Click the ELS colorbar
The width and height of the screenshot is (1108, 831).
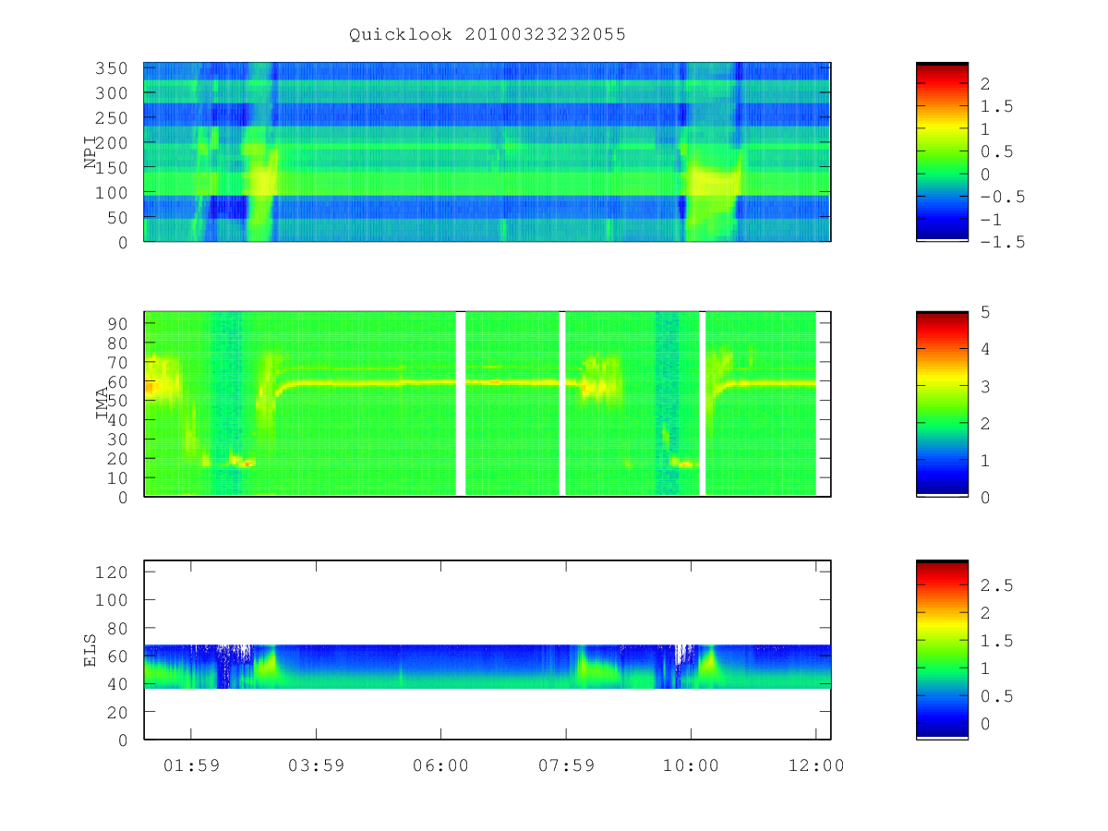942,649
